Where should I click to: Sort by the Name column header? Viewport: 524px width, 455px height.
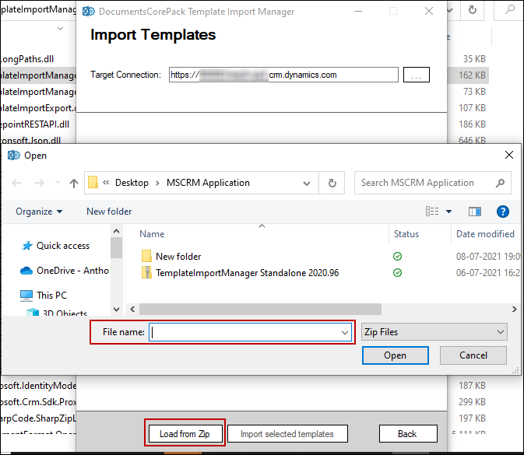click(x=152, y=234)
